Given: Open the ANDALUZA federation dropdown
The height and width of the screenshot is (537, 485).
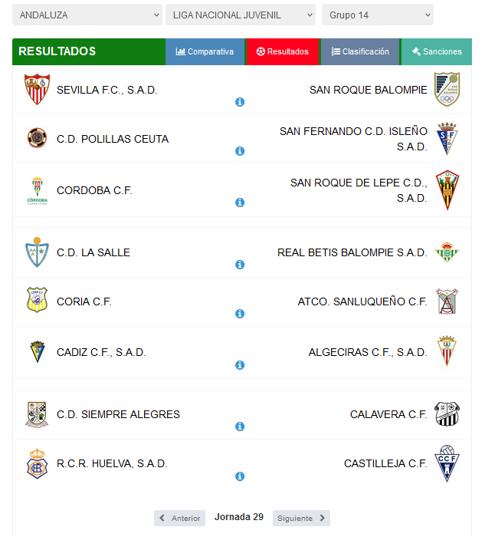Looking at the screenshot, I should [x=87, y=15].
